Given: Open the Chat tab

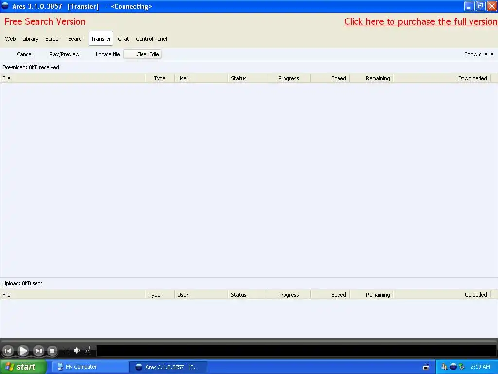Looking at the screenshot, I should point(123,39).
